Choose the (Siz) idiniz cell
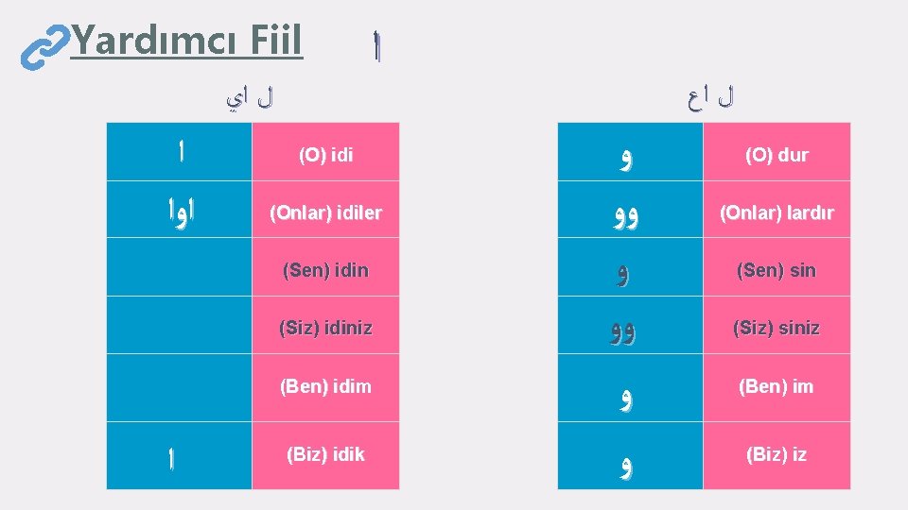Viewport: 908px width, 510px height. (325, 325)
